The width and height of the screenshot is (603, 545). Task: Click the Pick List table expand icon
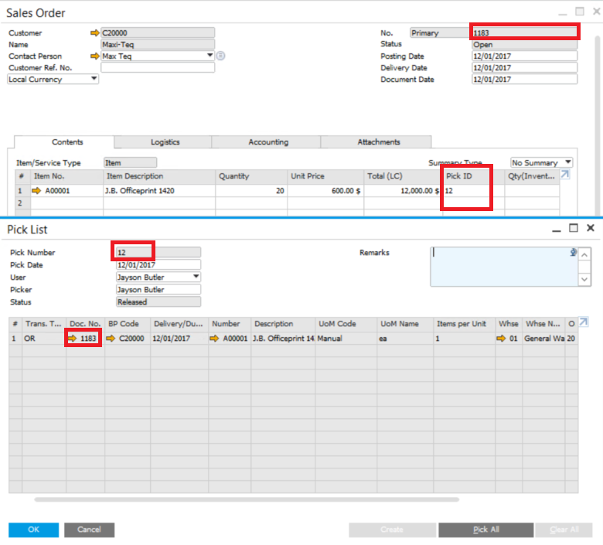(584, 322)
